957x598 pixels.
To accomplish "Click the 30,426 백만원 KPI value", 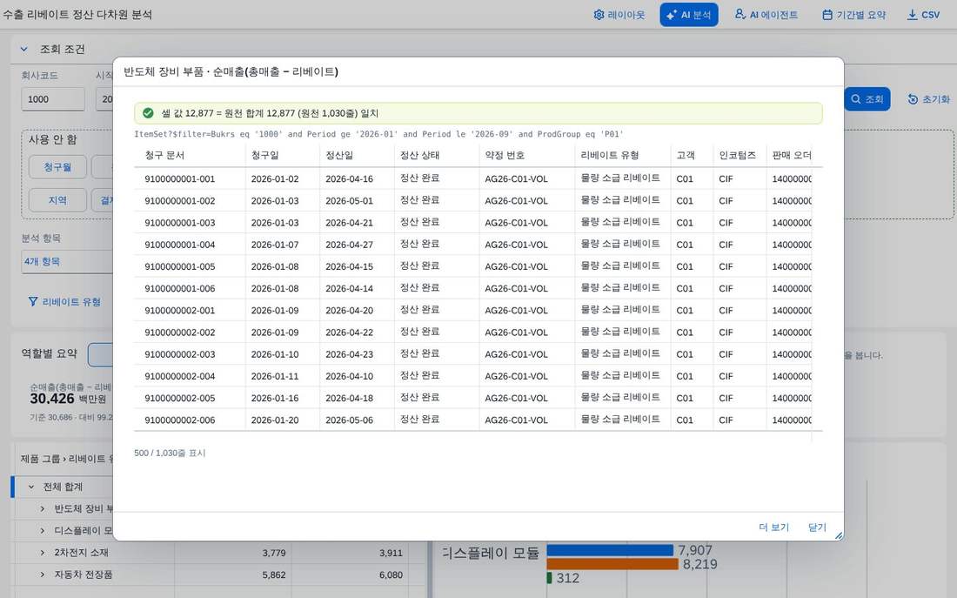I will tap(69, 399).
